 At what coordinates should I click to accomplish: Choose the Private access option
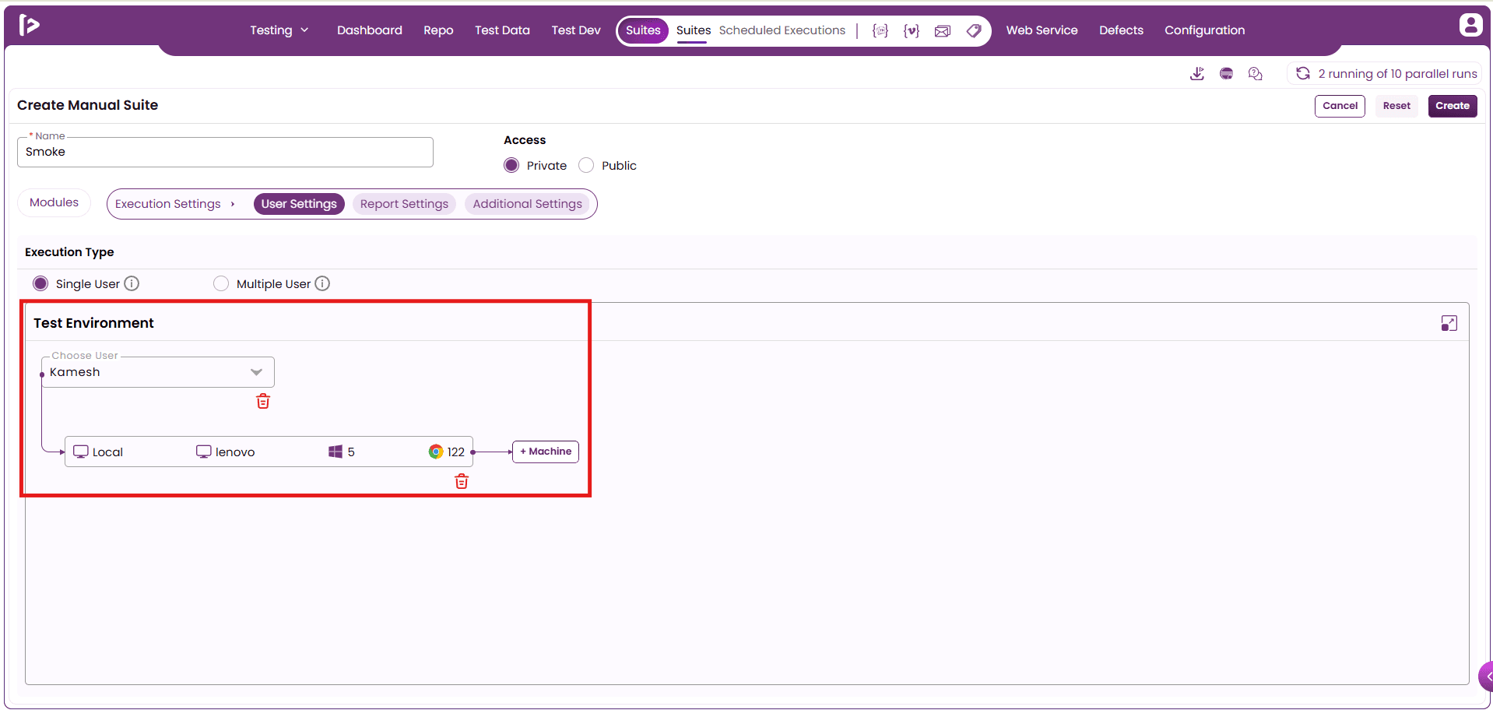511,165
